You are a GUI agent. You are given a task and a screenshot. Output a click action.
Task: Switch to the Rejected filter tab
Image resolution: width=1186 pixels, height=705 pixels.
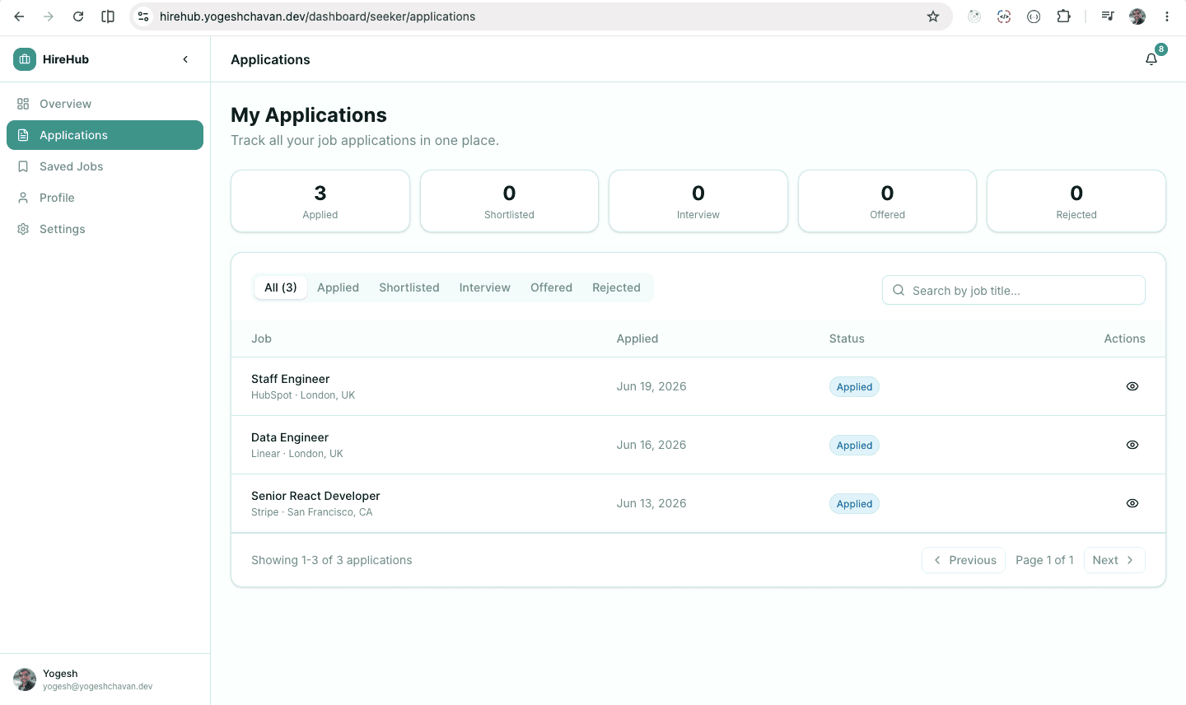pos(616,287)
